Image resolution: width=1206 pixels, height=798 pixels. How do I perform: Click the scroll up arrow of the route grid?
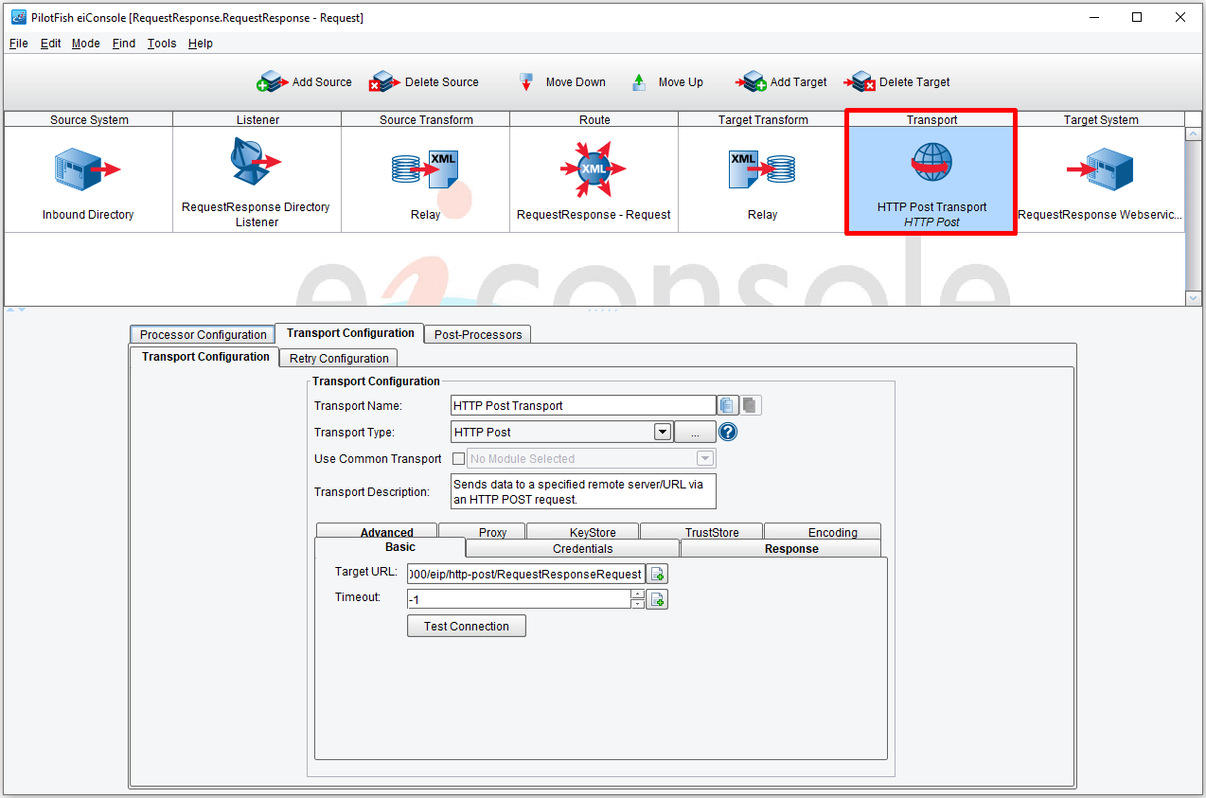tap(1194, 134)
